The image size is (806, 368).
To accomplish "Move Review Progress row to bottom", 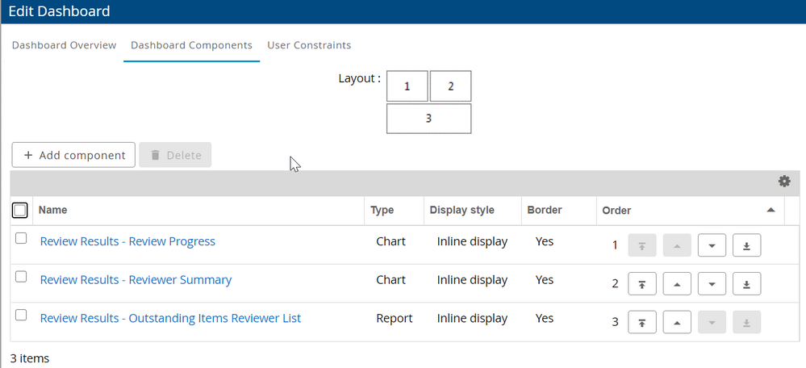I will coord(746,245).
